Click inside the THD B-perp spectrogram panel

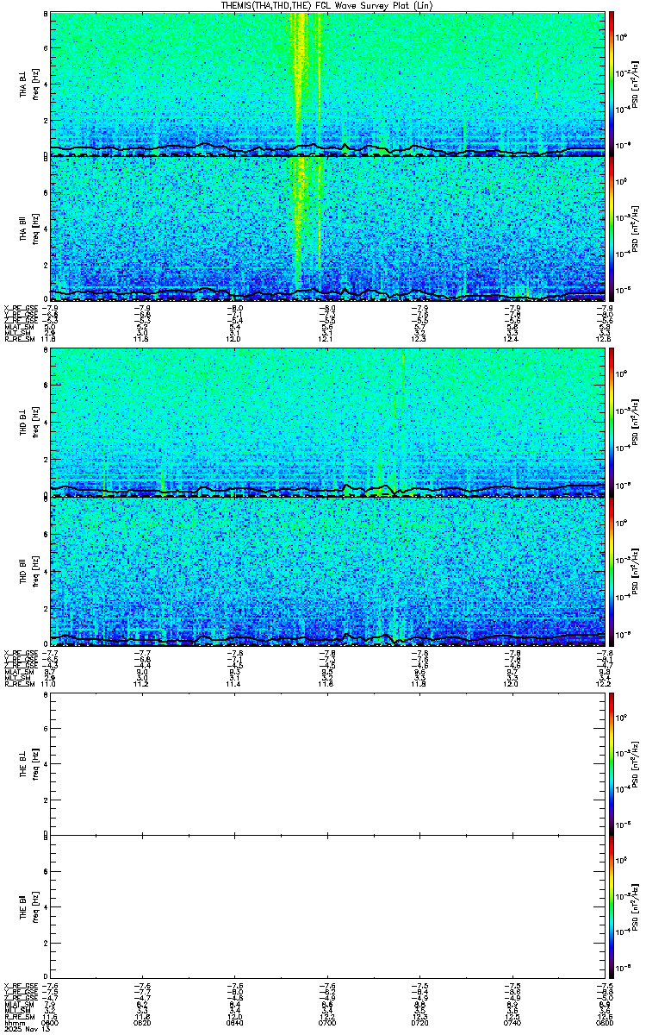327,422
